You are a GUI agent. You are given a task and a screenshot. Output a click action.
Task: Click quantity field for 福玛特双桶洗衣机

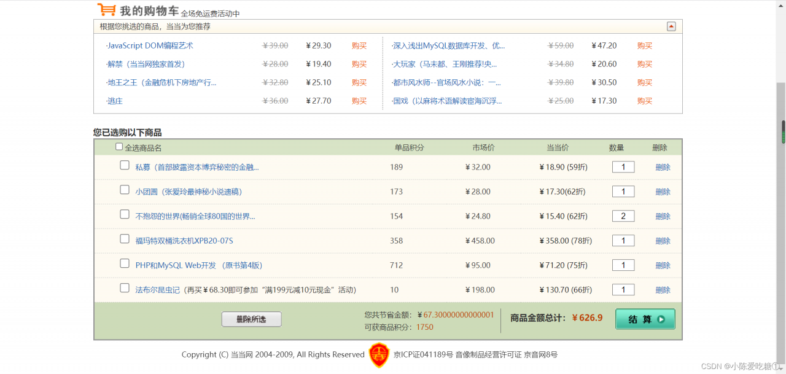[x=623, y=241]
